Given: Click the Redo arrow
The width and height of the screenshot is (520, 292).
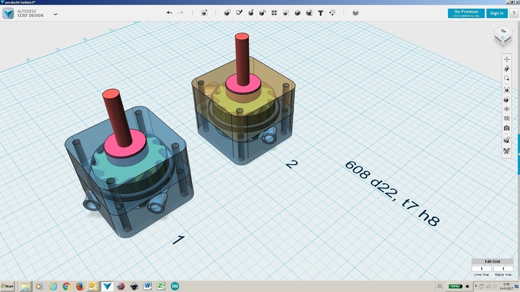Looking at the screenshot, I should 181,13.
